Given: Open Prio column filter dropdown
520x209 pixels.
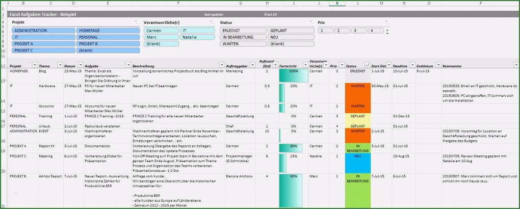Looking at the screenshot, I should tap(342, 65).
